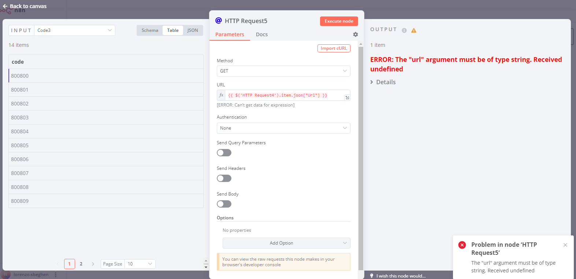Switch input view to Schema
The image size is (576, 279).
click(x=150, y=30)
